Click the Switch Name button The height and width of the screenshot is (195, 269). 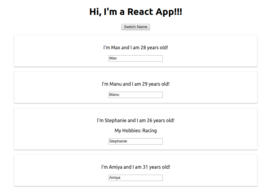[x=136, y=27]
